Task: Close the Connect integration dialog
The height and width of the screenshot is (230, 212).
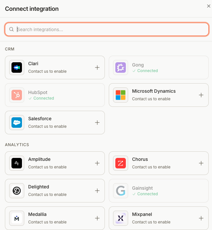Action: pyautogui.click(x=209, y=6)
